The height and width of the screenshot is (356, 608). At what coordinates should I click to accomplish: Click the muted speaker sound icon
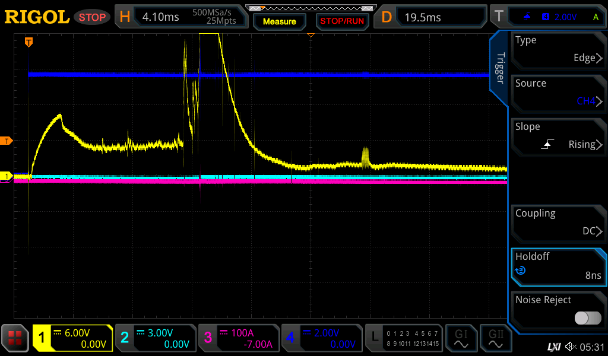click(x=571, y=347)
